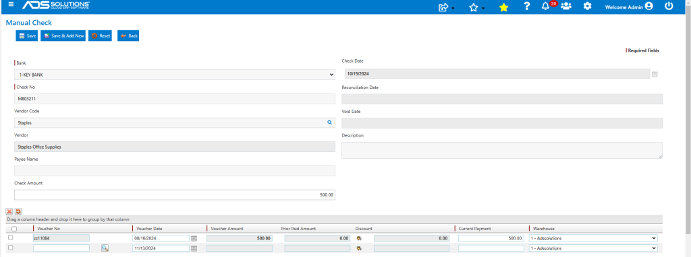Viewport: 691px width, 257px height.
Task: Check the empty second row checkbox
Action: [11, 248]
